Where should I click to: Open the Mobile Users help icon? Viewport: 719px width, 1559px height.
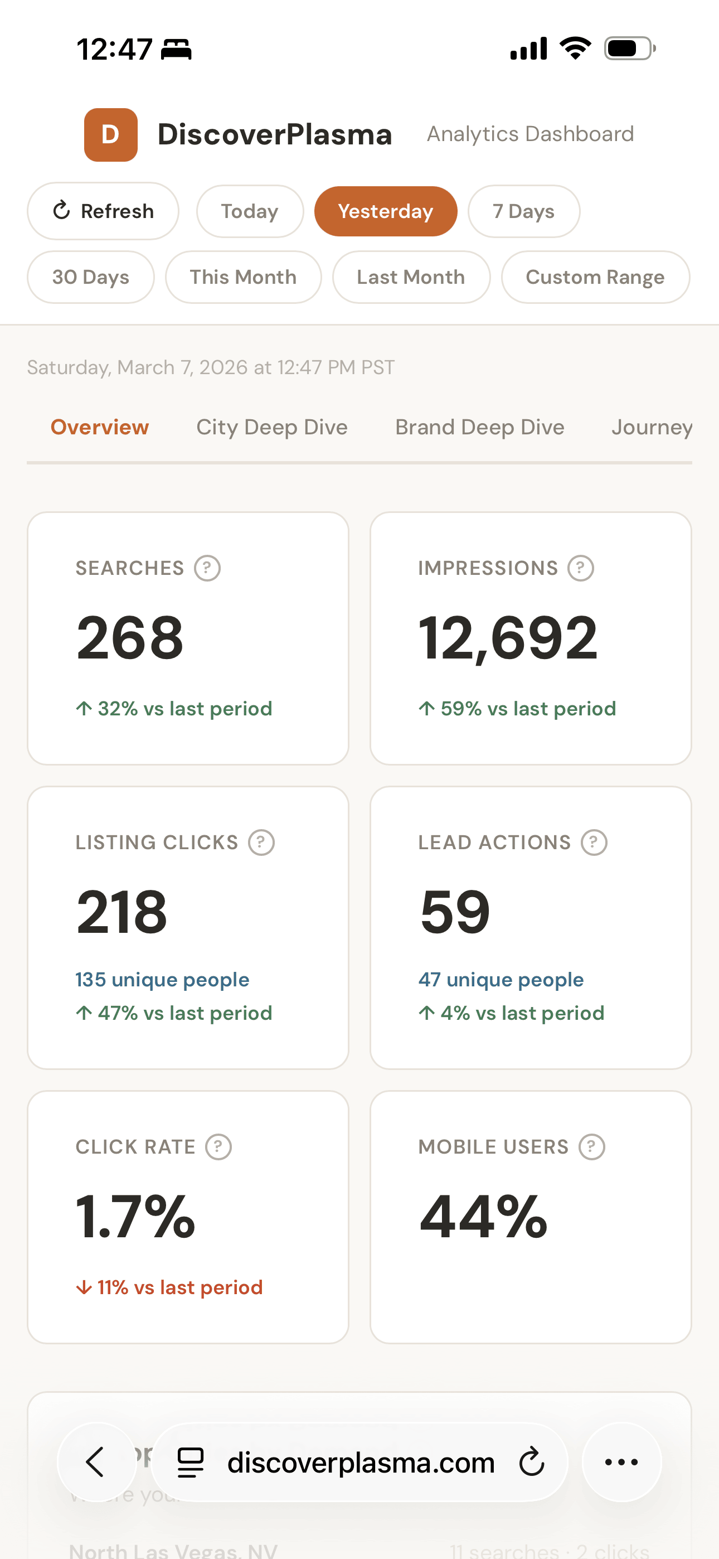(x=591, y=1147)
